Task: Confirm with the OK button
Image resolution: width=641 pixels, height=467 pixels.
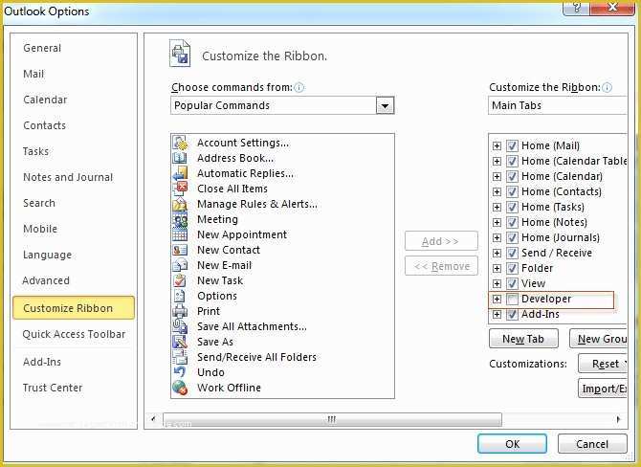Action: tap(512, 444)
